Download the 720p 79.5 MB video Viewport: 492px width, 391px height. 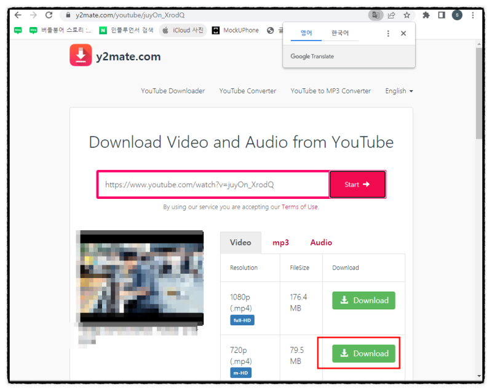click(x=363, y=354)
